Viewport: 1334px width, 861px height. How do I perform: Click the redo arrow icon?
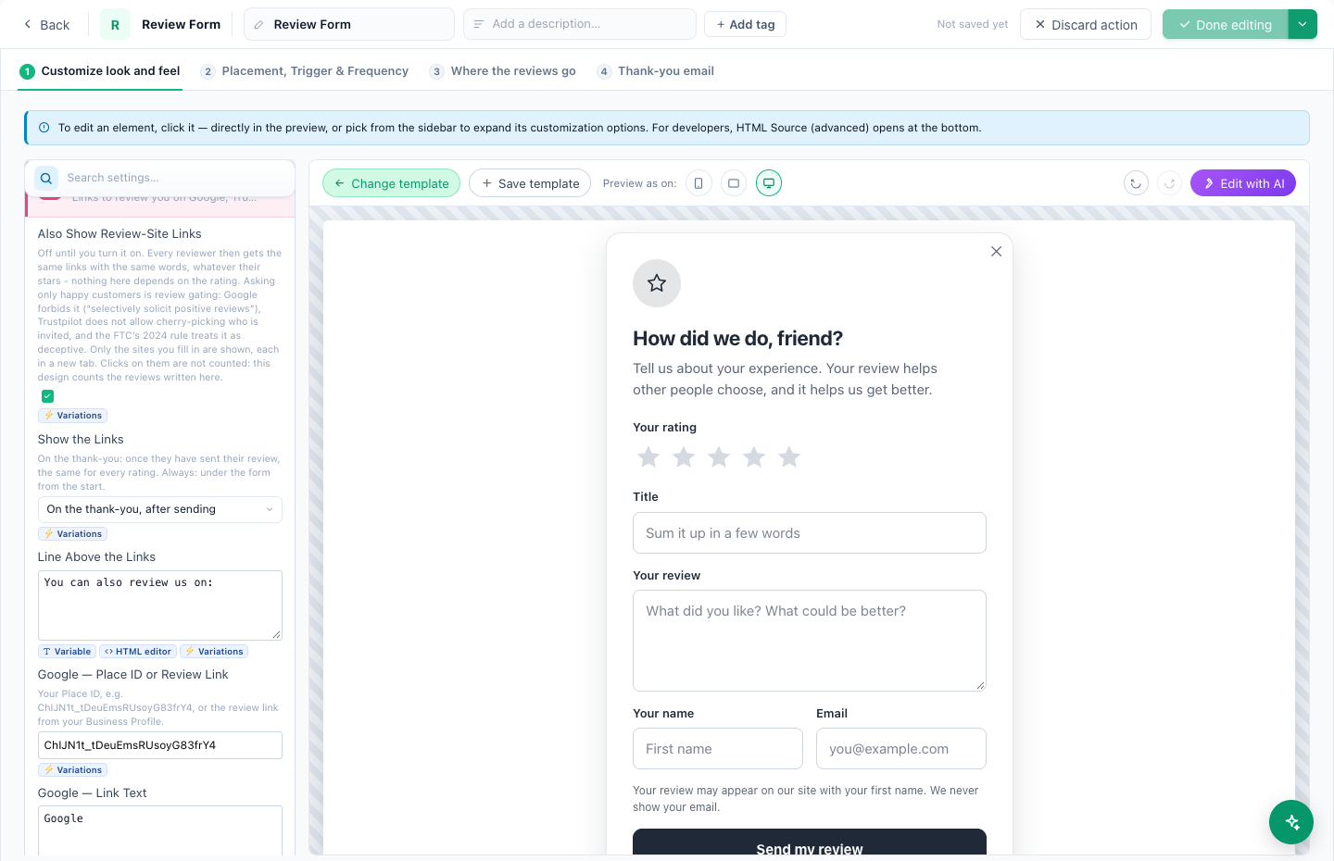(x=1170, y=183)
